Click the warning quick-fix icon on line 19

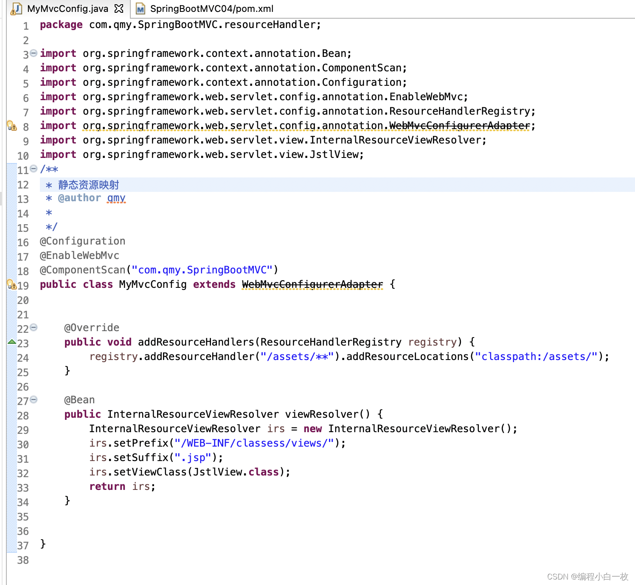click(11, 284)
